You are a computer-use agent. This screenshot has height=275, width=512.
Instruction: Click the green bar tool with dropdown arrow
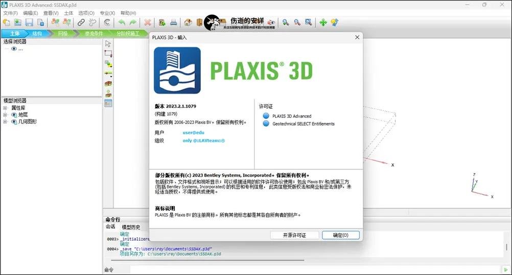(x=108, y=74)
